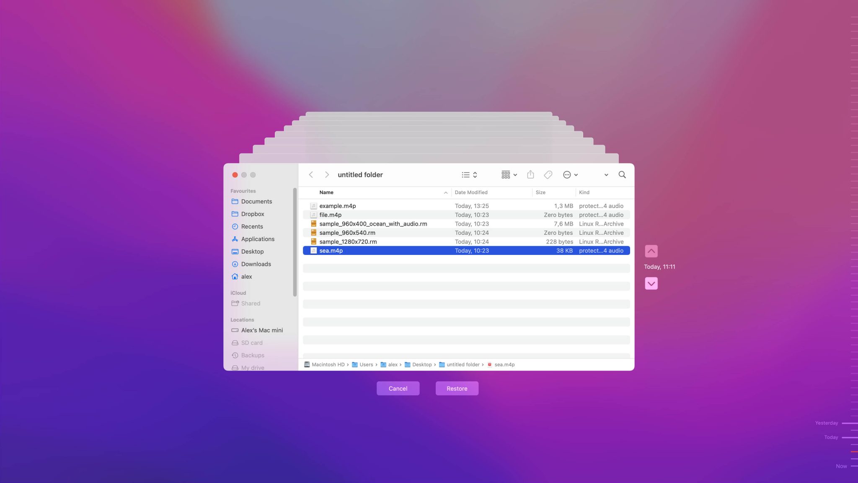Toggle the iCloud Shared folder visibility

point(251,303)
